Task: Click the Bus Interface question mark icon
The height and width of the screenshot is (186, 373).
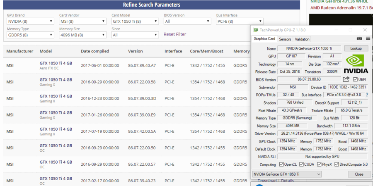Action: (367, 95)
